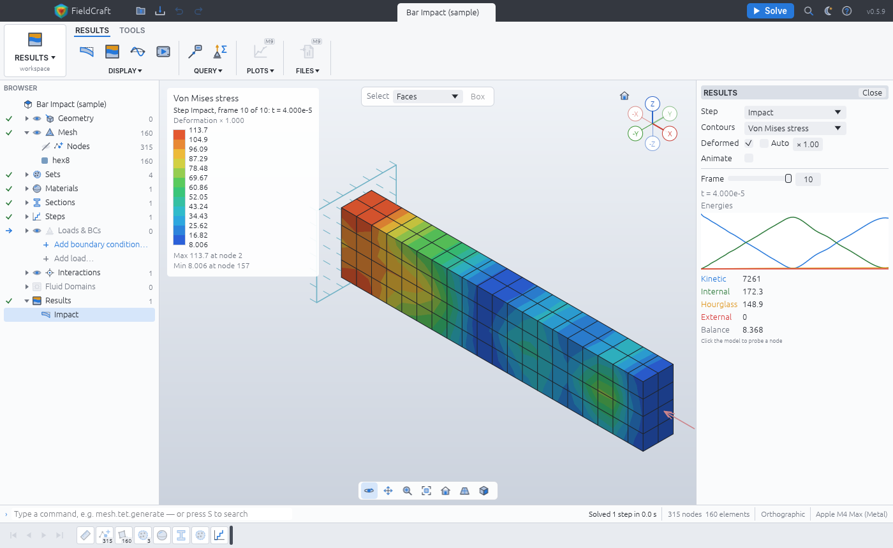Expand the Sets tree node
The image size is (893, 548).
coord(27,175)
